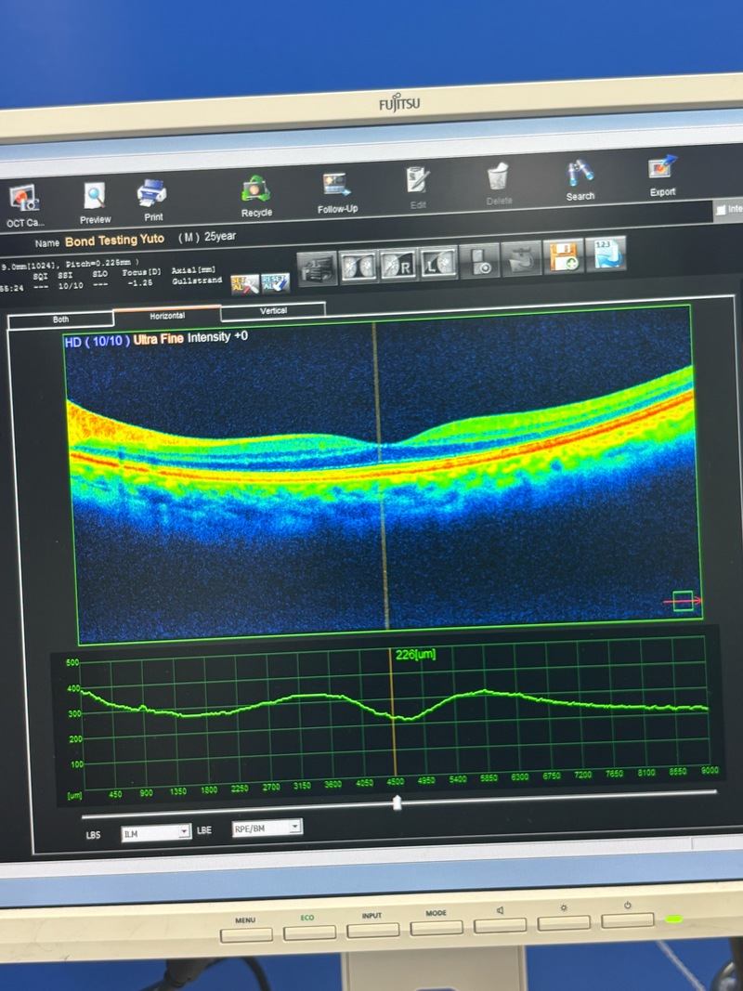Print the current scan report
Viewport: 743px width, 991px height.
click(152, 194)
